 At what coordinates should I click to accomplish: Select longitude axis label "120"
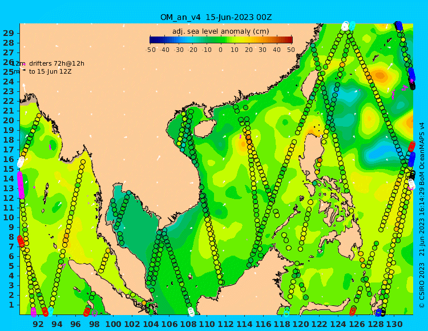(x=301, y=324)
